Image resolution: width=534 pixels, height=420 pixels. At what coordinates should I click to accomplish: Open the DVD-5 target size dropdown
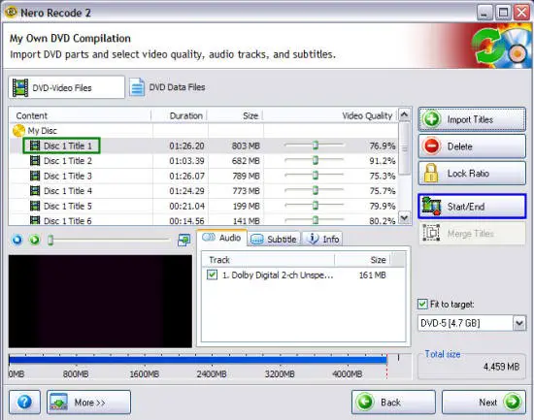click(519, 323)
